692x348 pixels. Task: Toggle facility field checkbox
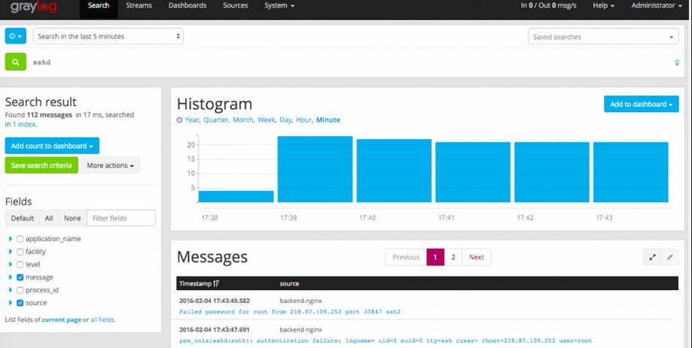[x=20, y=252]
